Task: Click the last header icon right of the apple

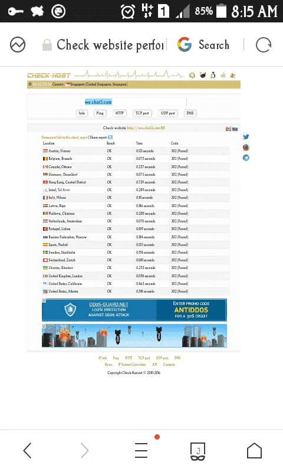Action: point(233,76)
